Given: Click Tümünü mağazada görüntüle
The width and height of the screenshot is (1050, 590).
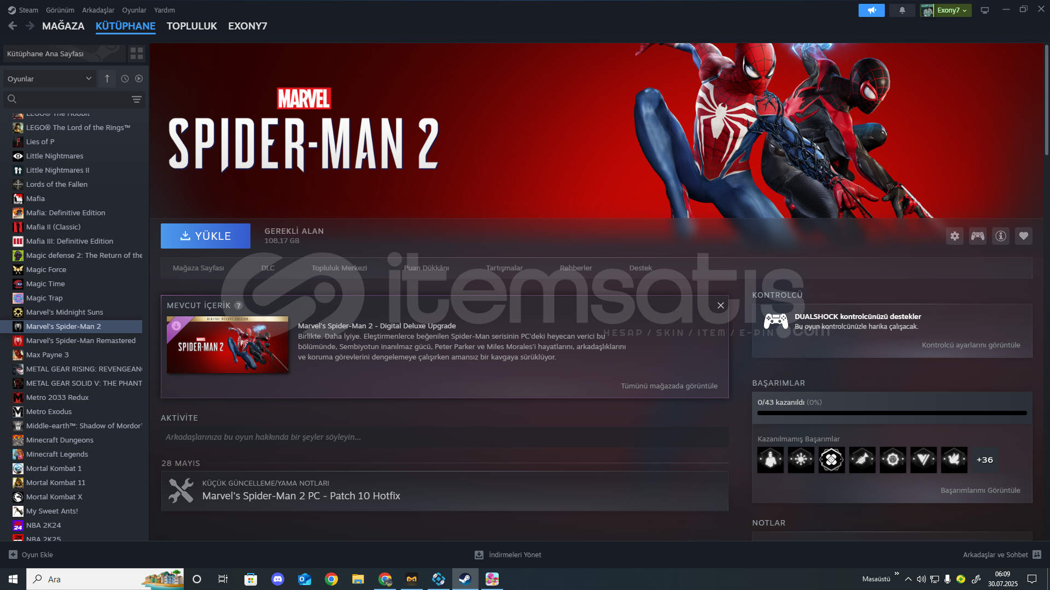Looking at the screenshot, I should (669, 386).
